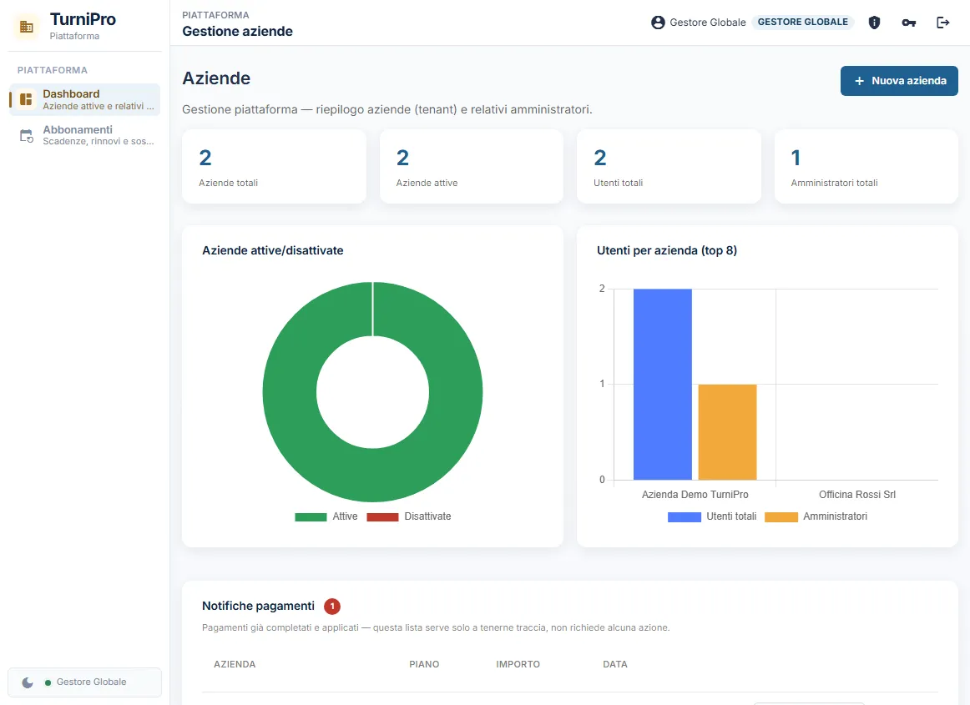Viewport: 970px width, 705px height.
Task: Toggle the Utenti totali blue legend swatch
Action: [685, 517]
